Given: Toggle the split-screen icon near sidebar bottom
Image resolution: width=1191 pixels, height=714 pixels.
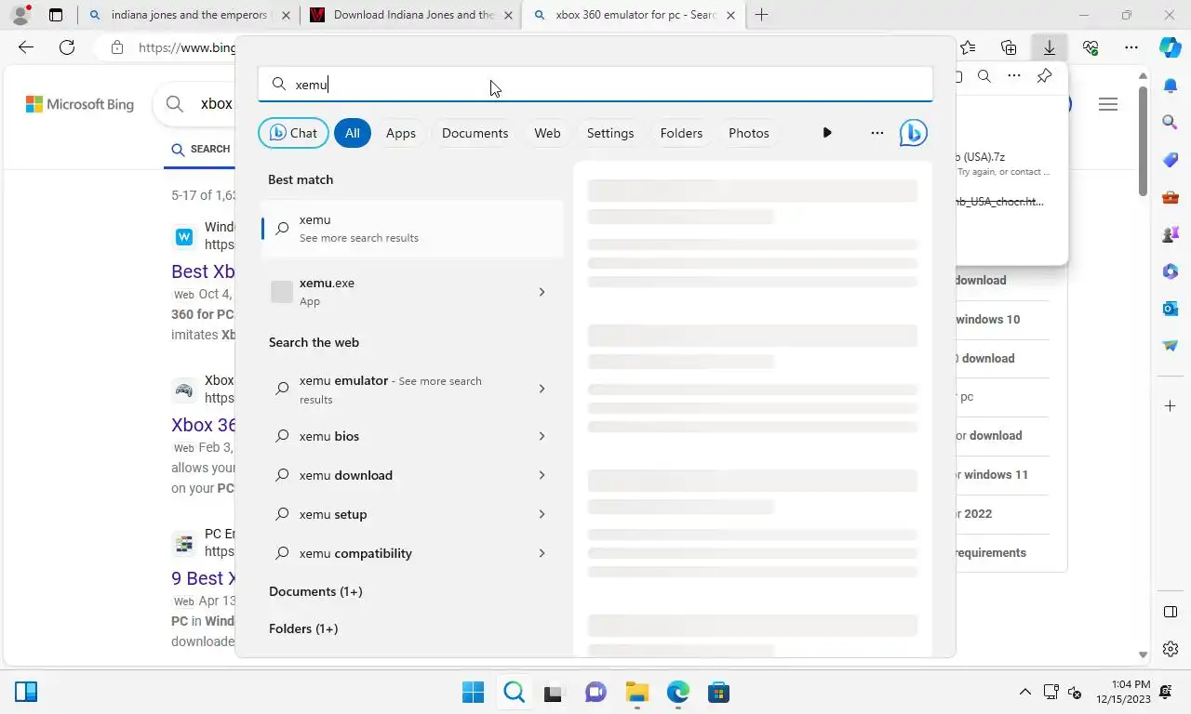Looking at the screenshot, I should tap(1171, 612).
